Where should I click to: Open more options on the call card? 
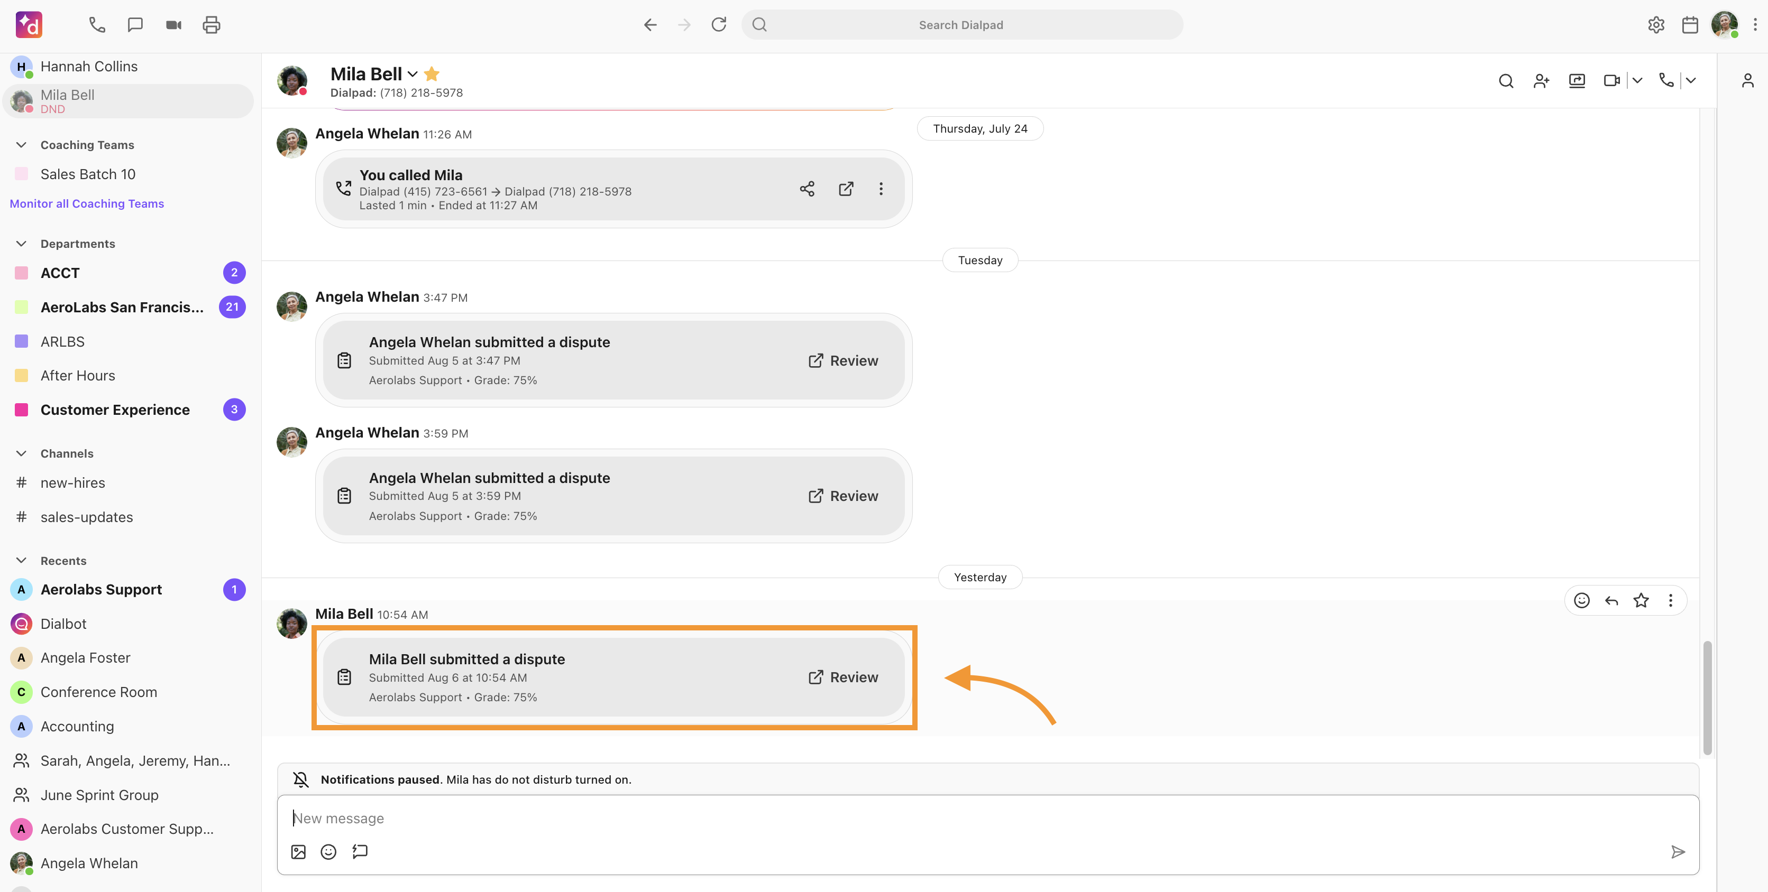point(881,189)
